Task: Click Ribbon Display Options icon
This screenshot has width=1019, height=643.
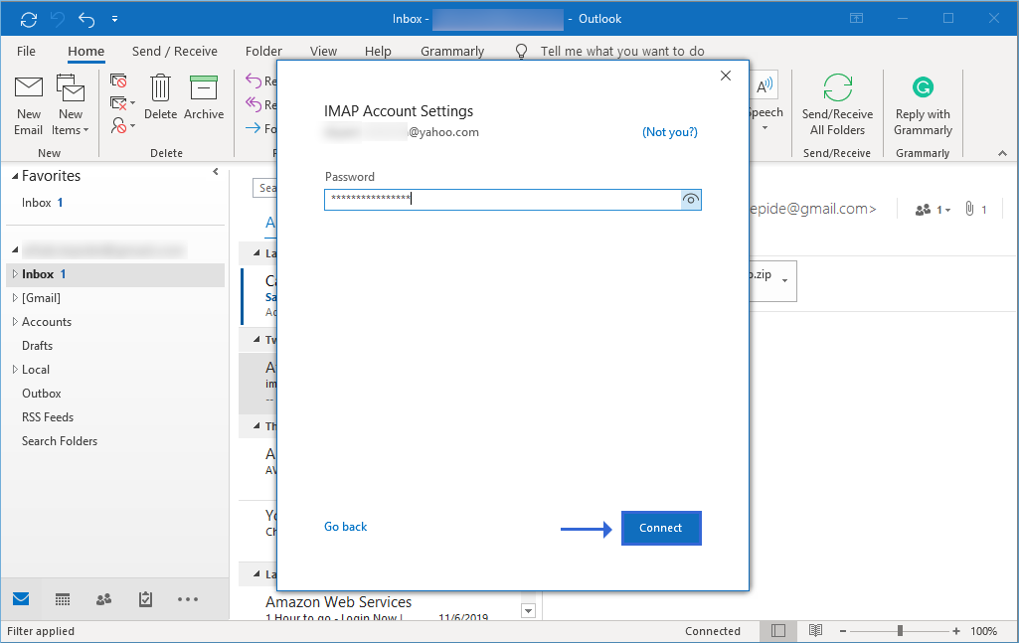Action: click(857, 18)
